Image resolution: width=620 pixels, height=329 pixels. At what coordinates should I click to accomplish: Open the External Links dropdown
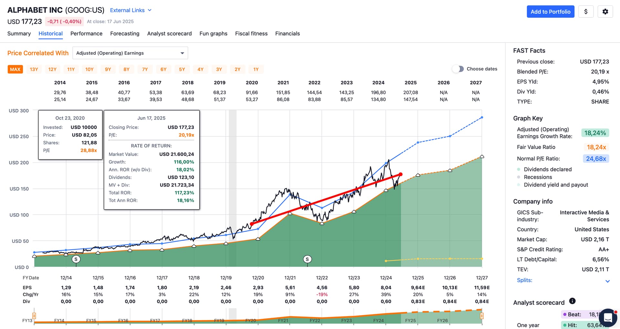131,10
